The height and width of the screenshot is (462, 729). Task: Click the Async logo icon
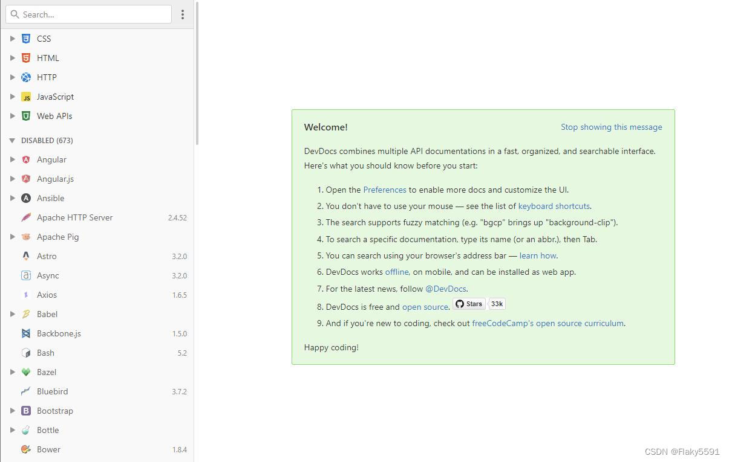(26, 275)
